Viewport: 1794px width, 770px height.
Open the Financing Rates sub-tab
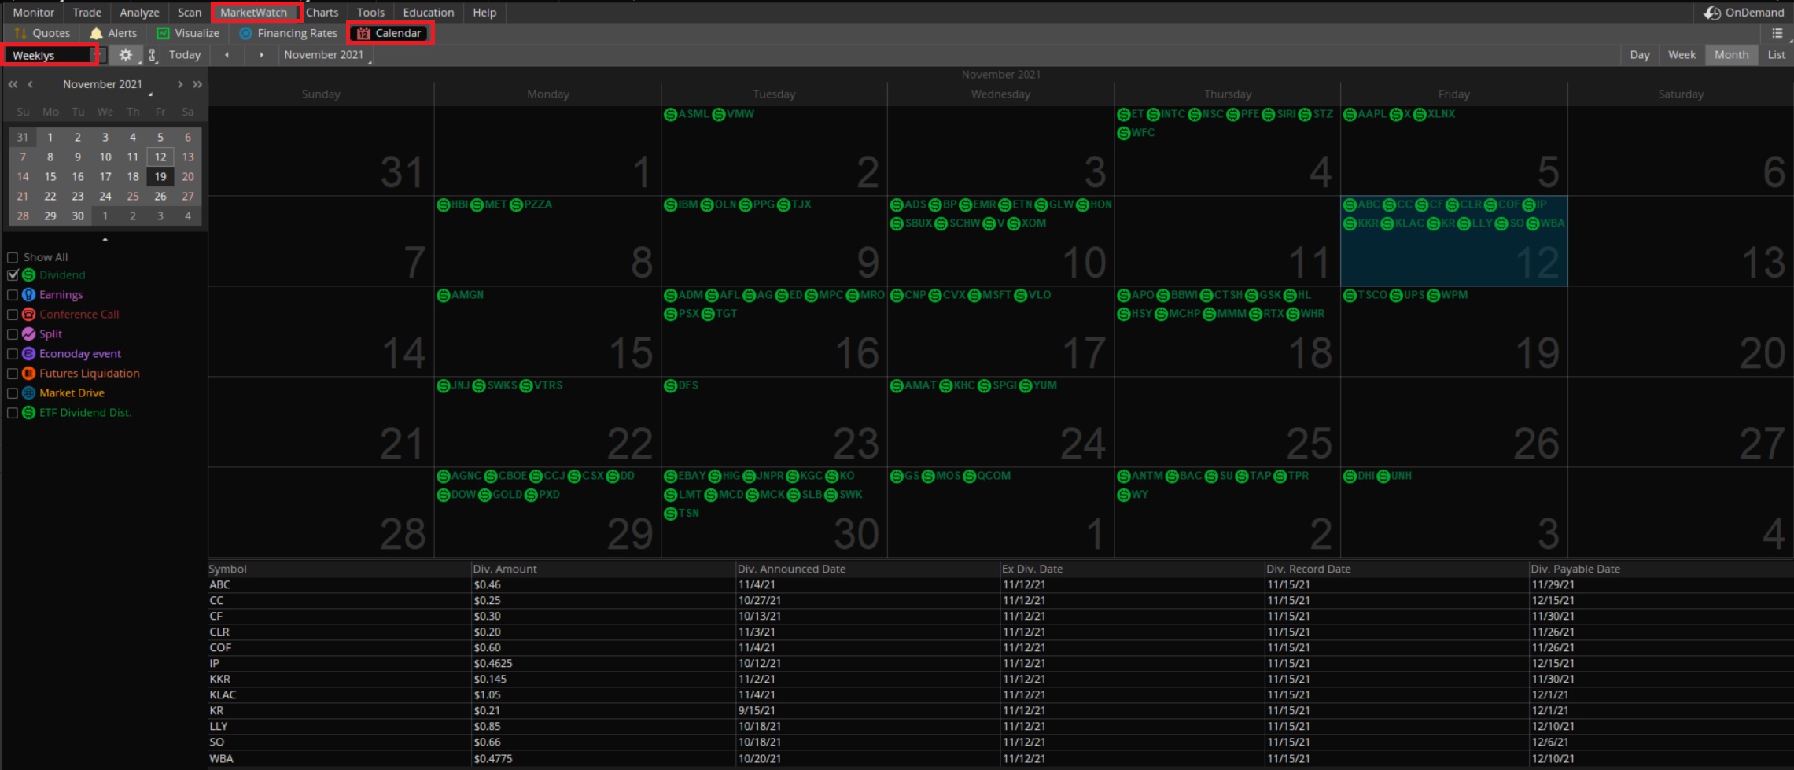288,33
